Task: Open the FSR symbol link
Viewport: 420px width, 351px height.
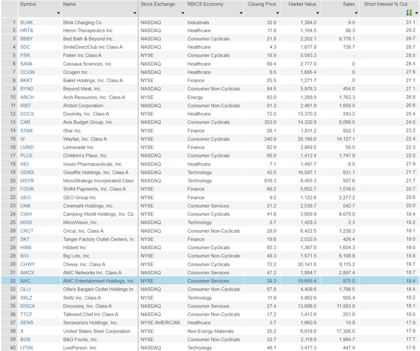Action: point(25,56)
